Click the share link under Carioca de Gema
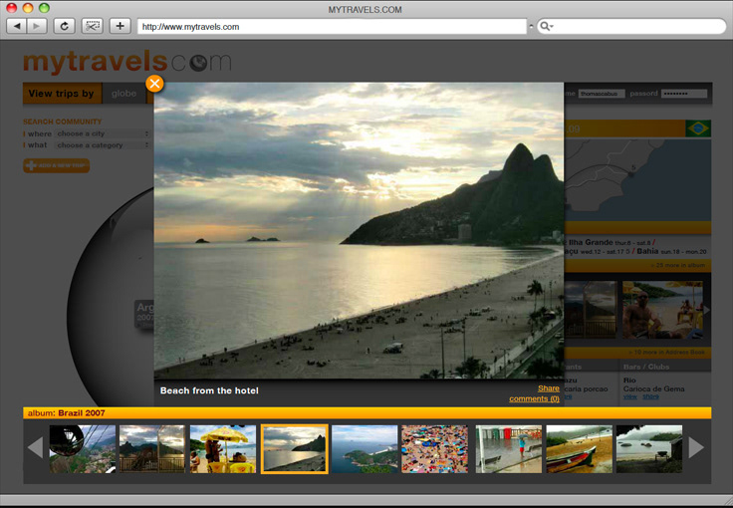The width and height of the screenshot is (733, 508). [x=650, y=396]
